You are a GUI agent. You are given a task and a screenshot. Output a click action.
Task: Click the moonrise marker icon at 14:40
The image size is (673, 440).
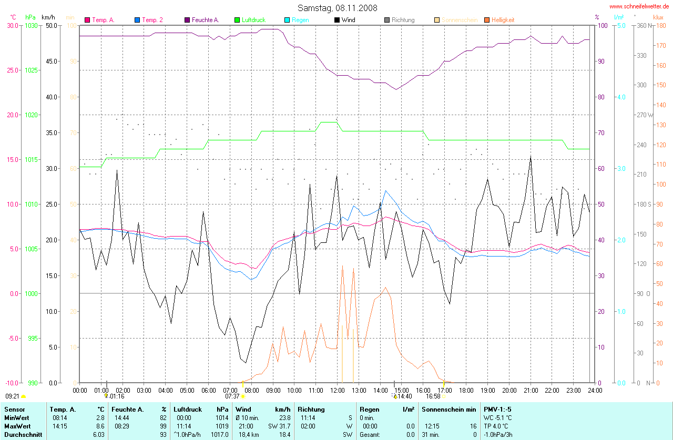(395, 396)
